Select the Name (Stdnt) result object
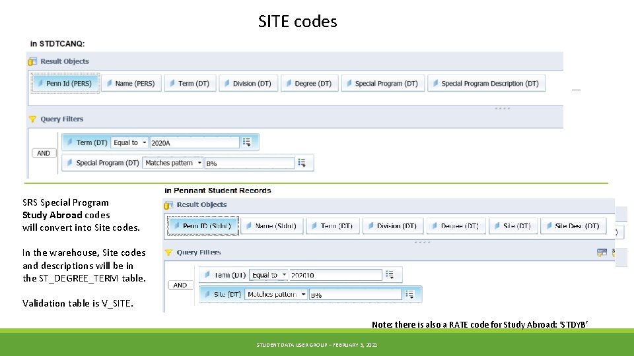Viewport: 634px width, 356px height. (271, 225)
